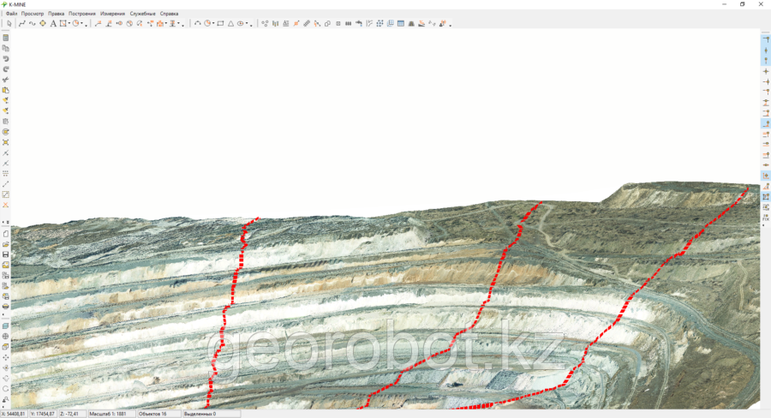Click the ruler measurement icon in top toolbar

coord(307,23)
